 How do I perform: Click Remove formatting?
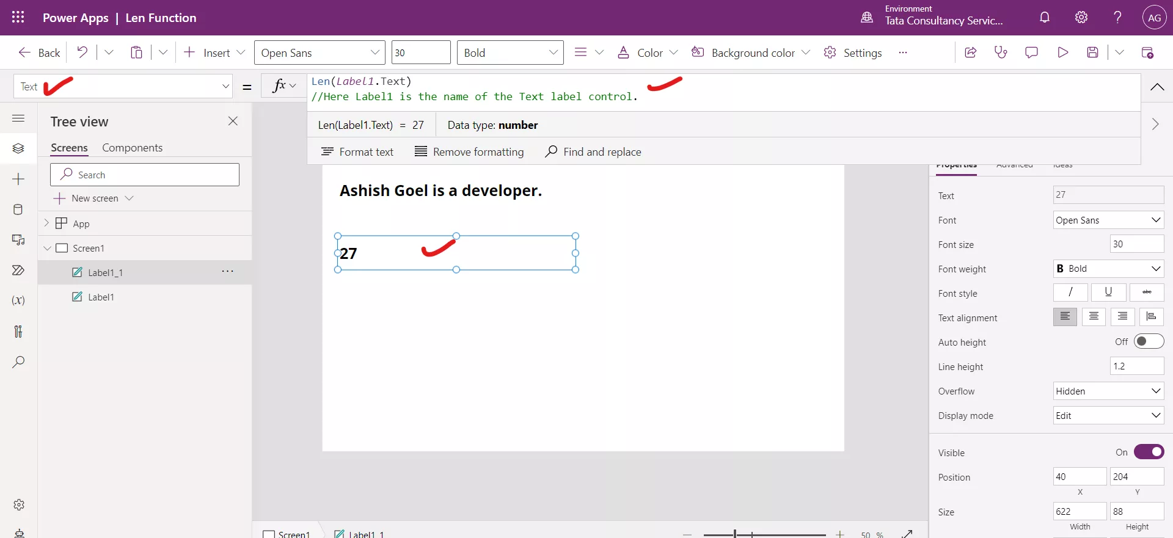coord(469,151)
